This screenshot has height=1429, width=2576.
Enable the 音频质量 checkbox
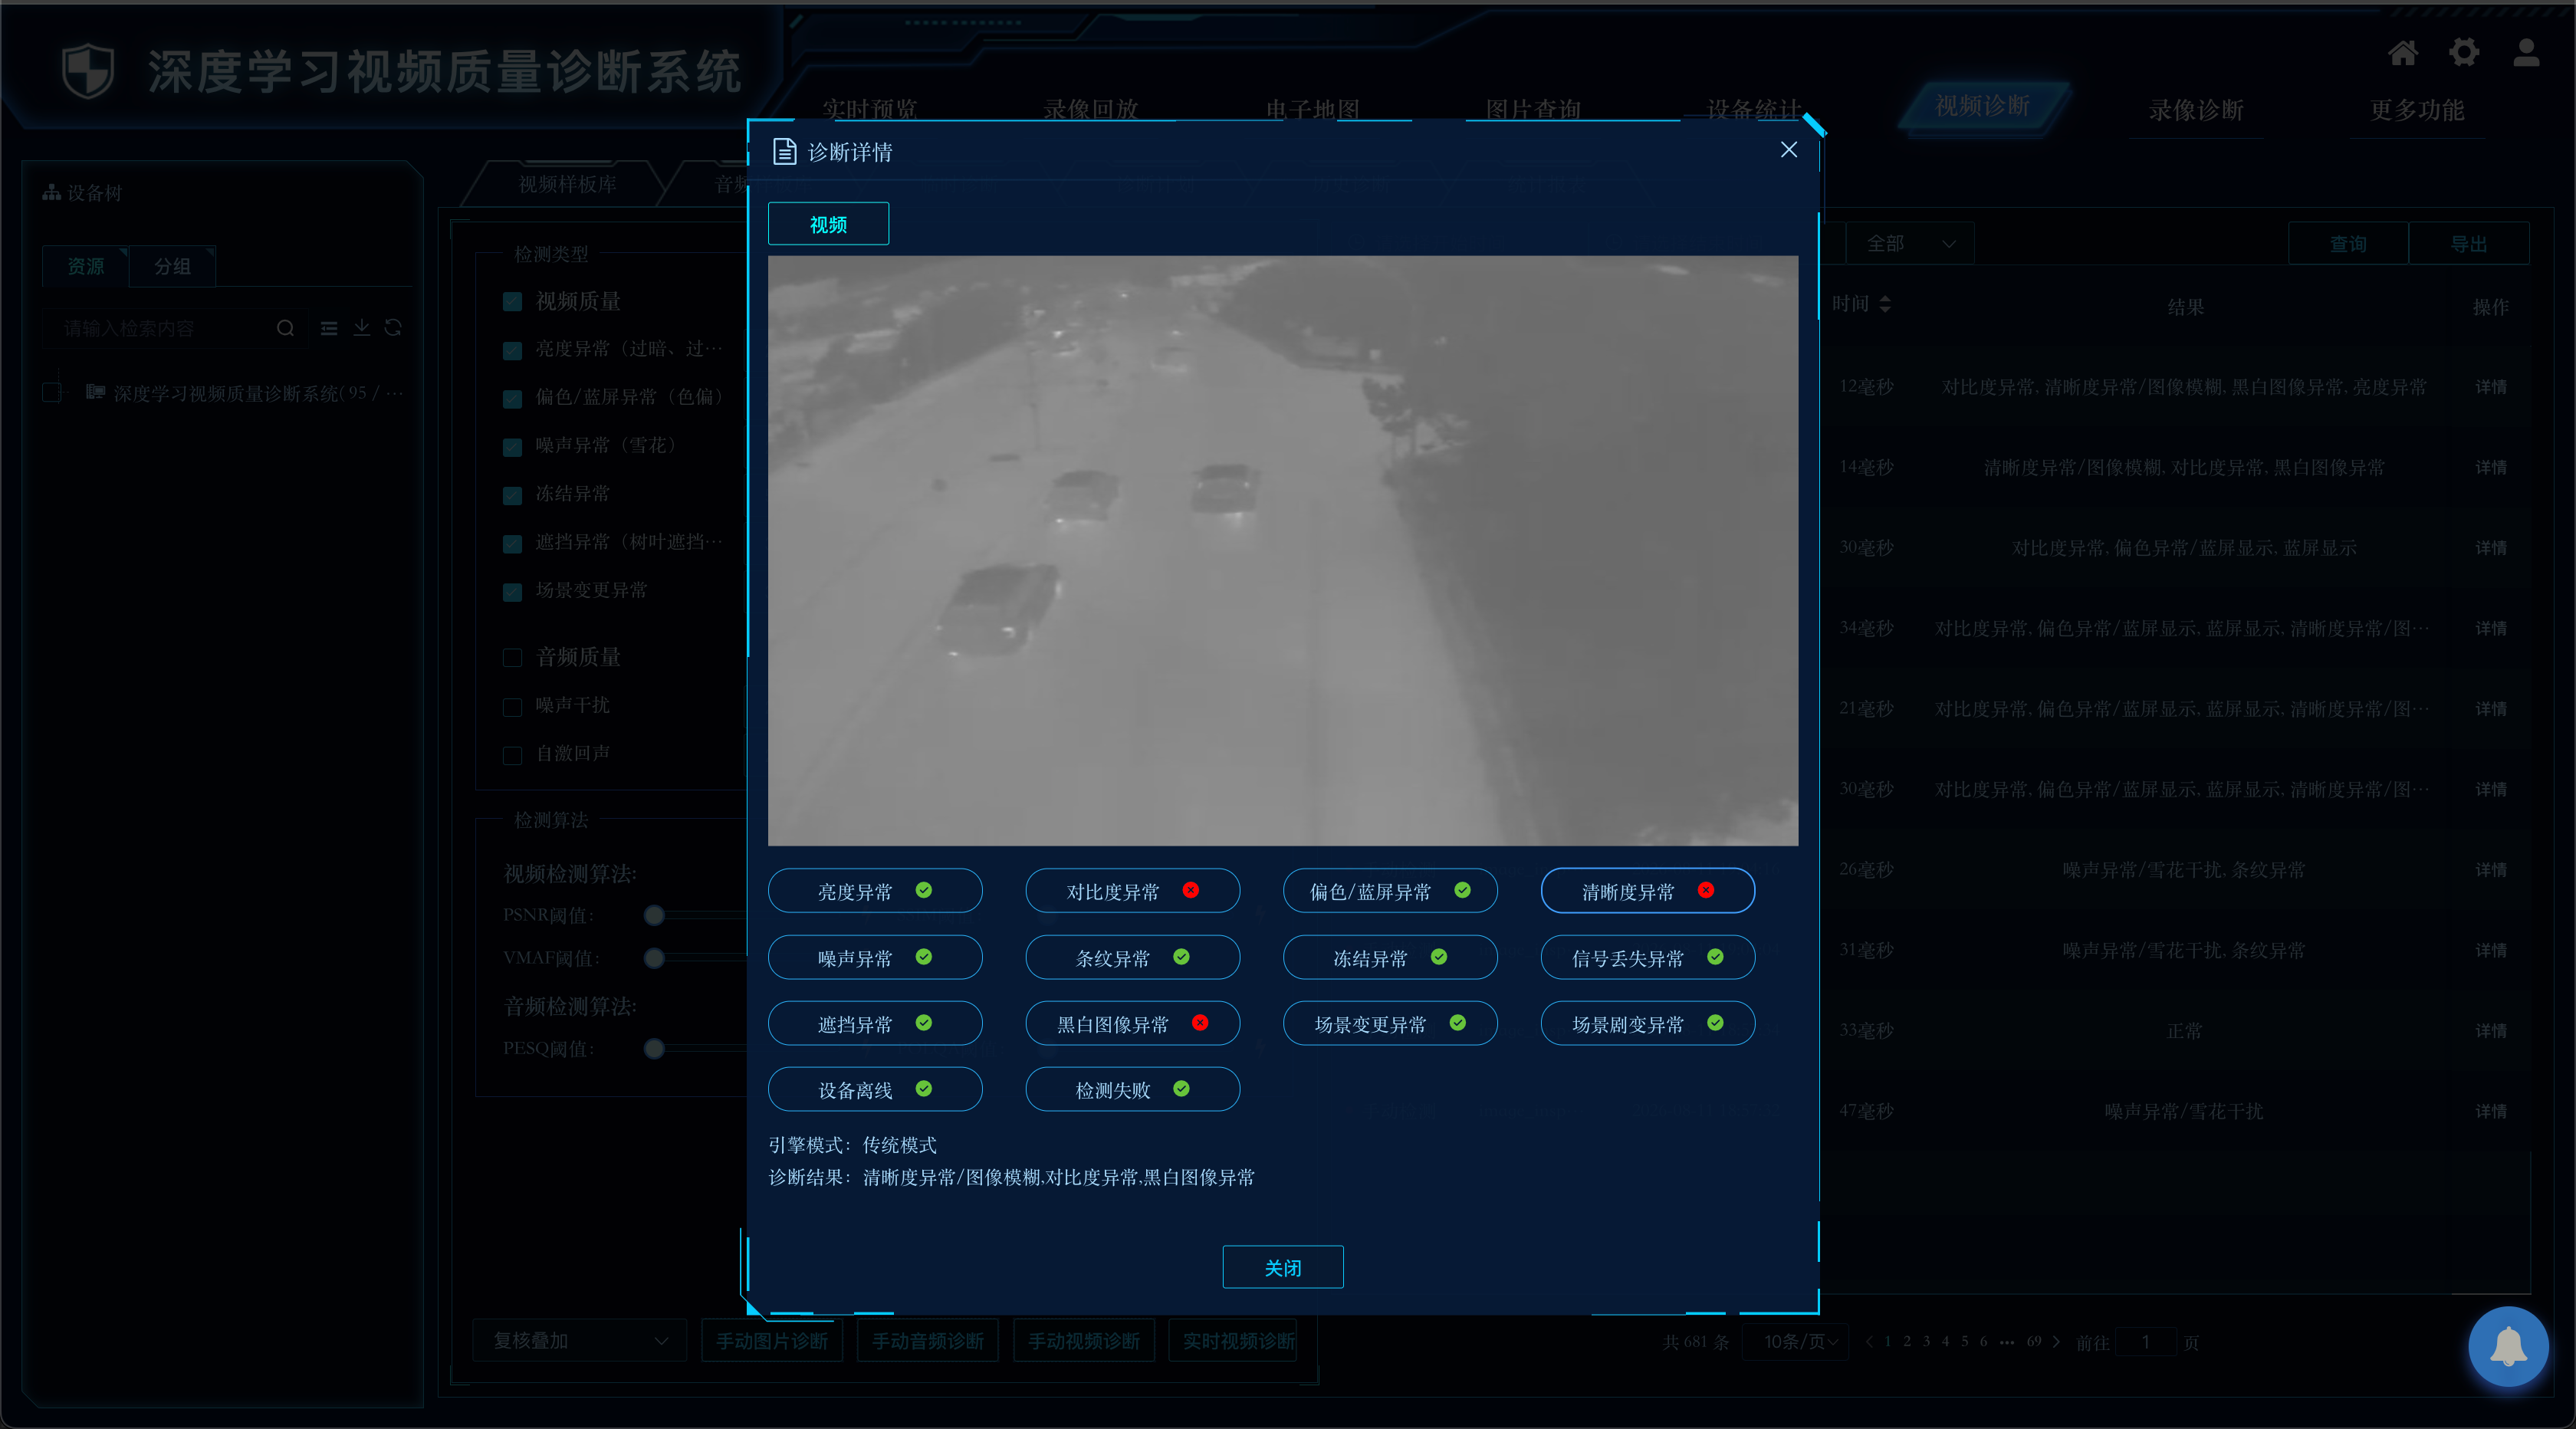click(512, 657)
